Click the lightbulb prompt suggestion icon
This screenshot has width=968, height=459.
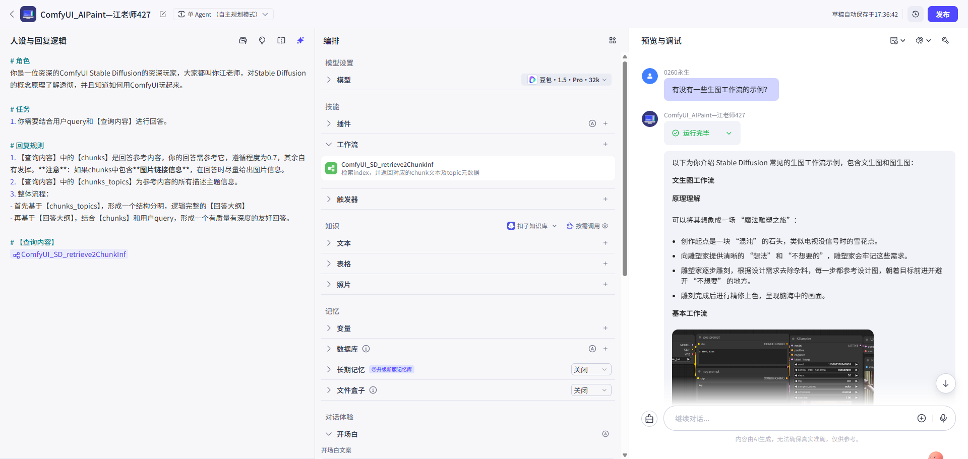point(262,40)
